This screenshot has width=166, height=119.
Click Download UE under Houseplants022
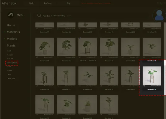[109, 61]
